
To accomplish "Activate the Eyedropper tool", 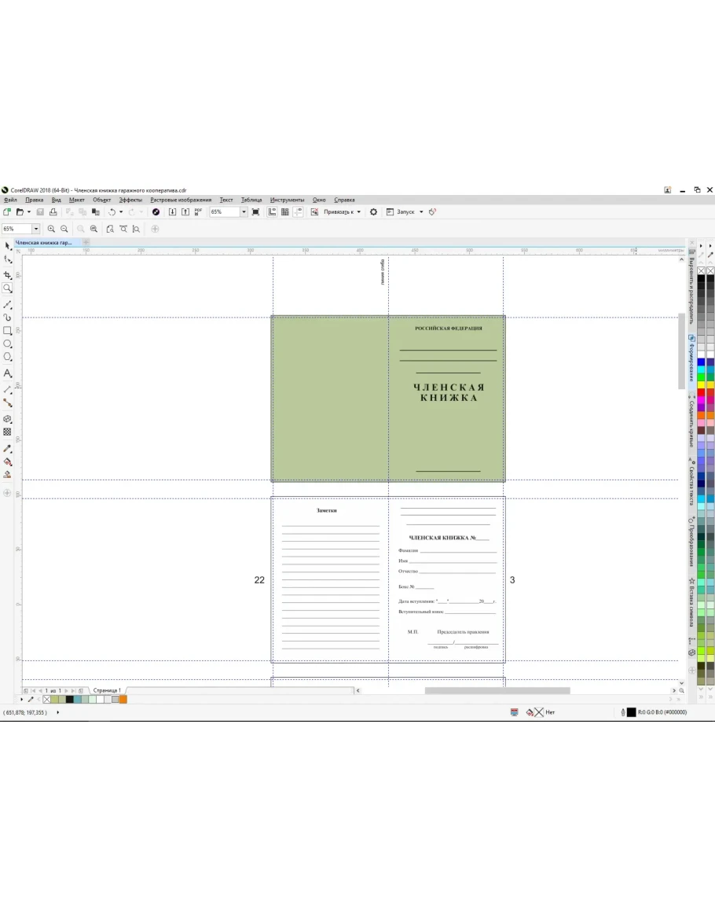I will click(8, 449).
